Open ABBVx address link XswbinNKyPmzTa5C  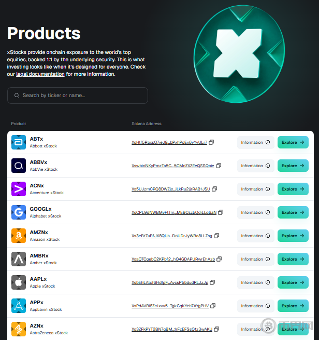(x=173, y=166)
